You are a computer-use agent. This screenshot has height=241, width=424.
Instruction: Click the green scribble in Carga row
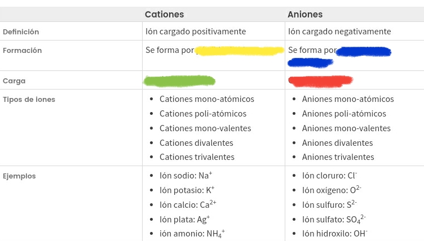179,81
